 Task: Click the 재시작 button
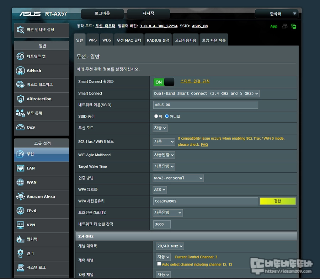click(x=148, y=14)
